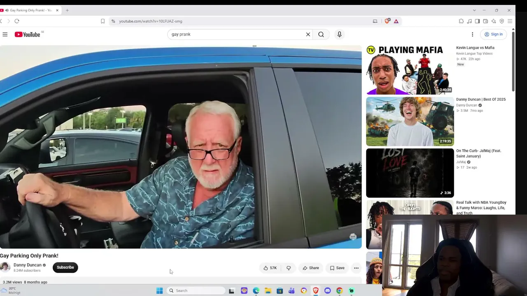Screen dimensions: 527x296
Task: Open the weather widget showing 20°C
Action: coord(11,291)
